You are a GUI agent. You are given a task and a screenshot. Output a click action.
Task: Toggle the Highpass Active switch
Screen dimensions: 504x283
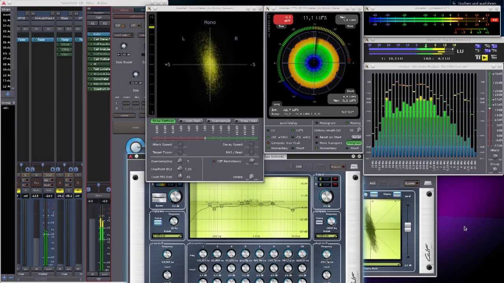(x=157, y=222)
